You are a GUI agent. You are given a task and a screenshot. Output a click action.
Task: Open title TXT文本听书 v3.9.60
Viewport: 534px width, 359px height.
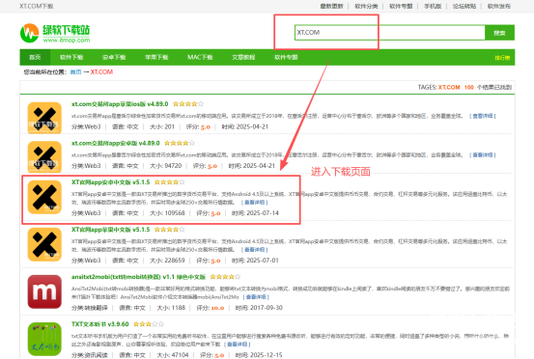pos(100,324)
